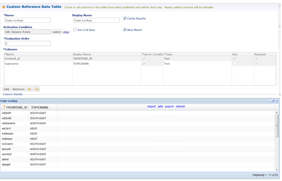
Task: Click the TOPICNAME column header
Action: pos(43,107)
